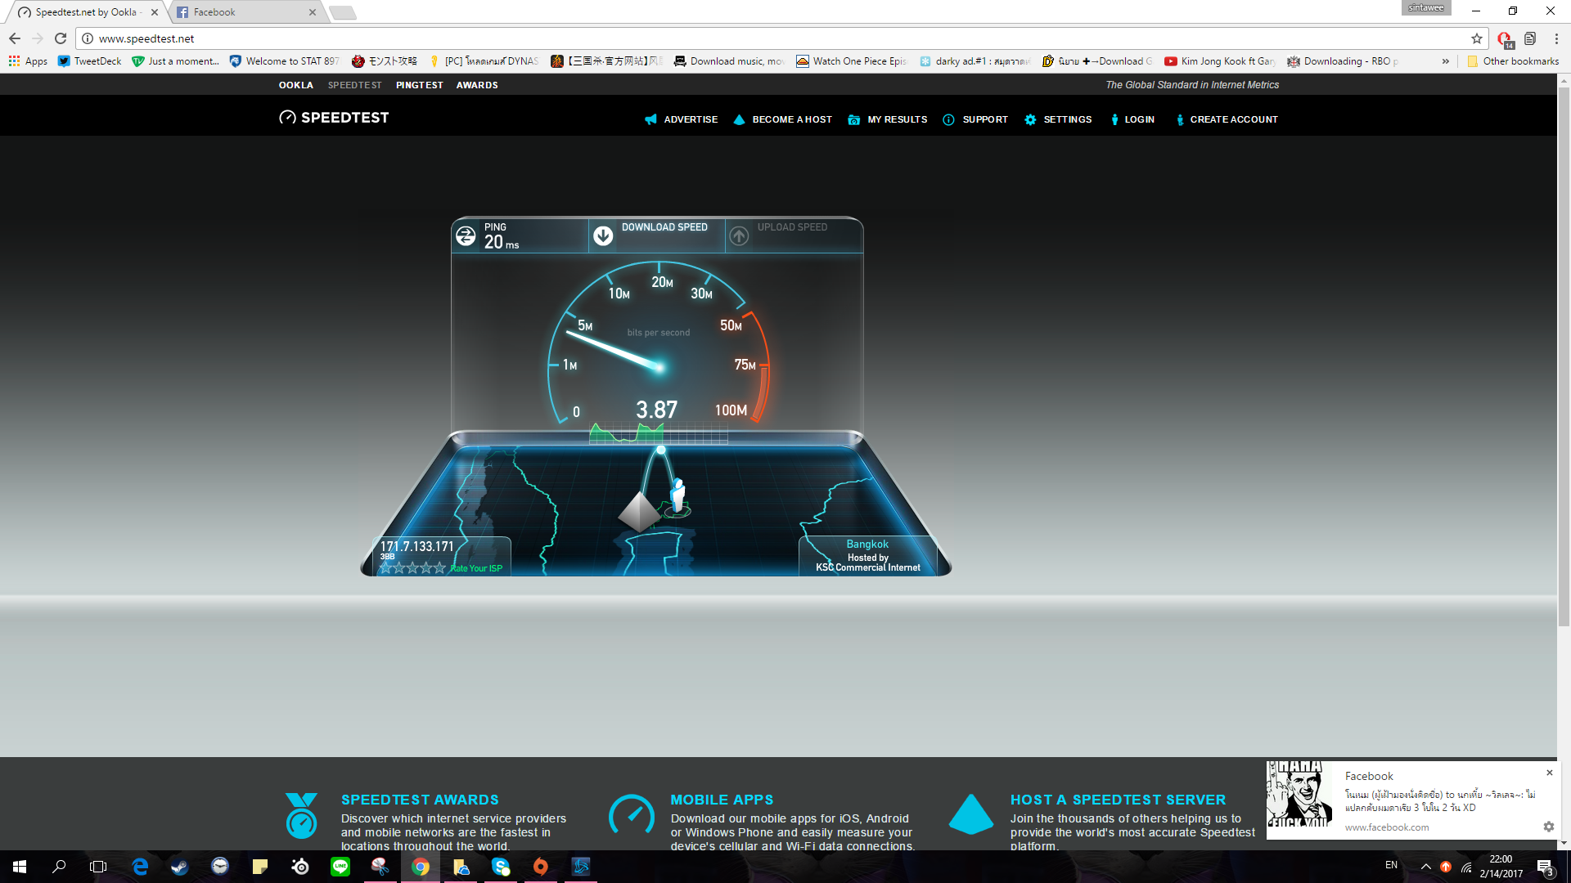This screenshot has height=883, width=1571.
Task: Click the LOGIN link
Action: pyautogui.click(x=1132, y=119)
